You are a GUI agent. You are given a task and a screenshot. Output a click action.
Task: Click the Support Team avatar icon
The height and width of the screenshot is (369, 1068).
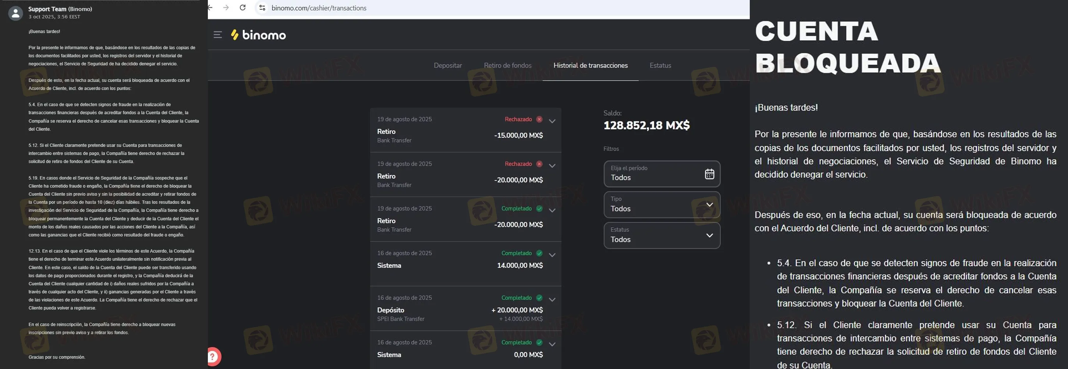(x=16, y=13)
